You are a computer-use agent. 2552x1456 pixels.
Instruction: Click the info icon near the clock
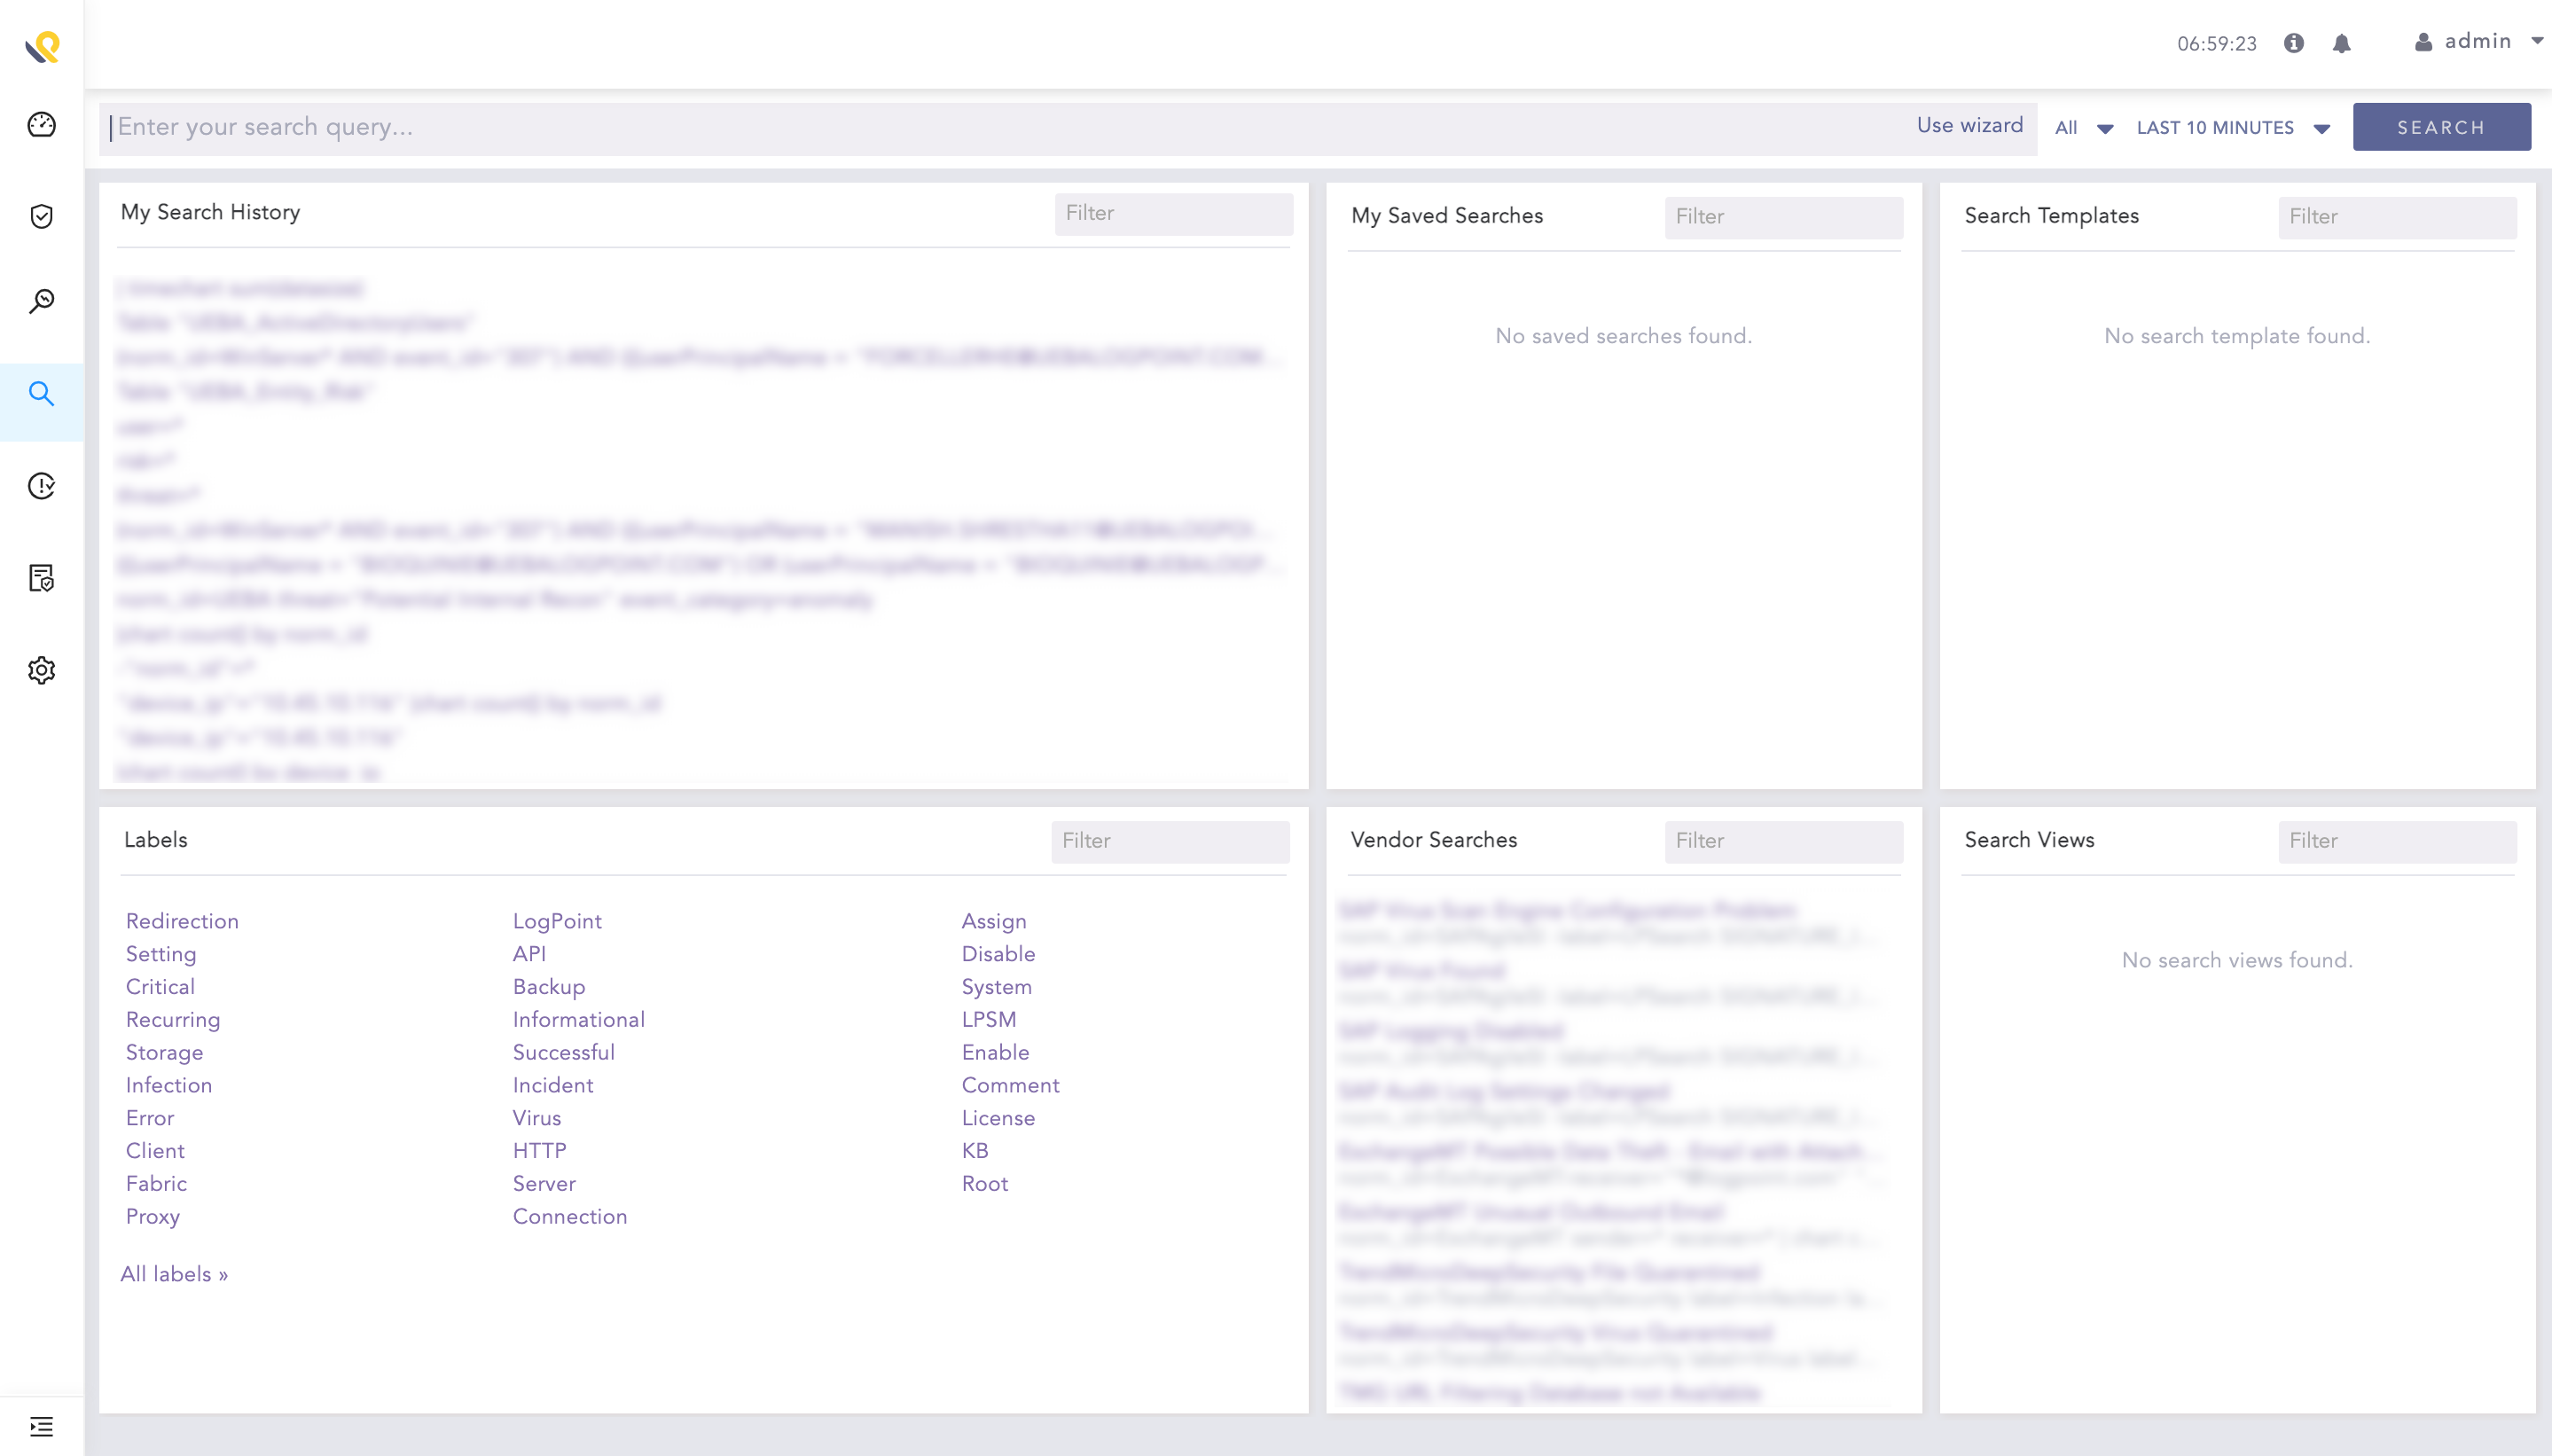2294,43
